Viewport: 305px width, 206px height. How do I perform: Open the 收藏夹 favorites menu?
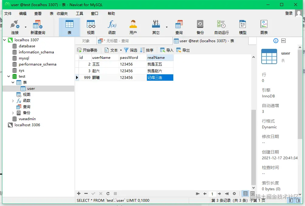click(x=62, y=13)
